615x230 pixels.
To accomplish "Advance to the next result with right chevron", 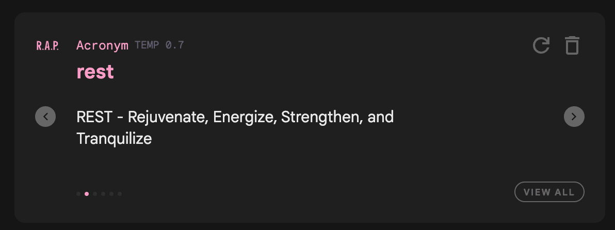I will 574,117.
